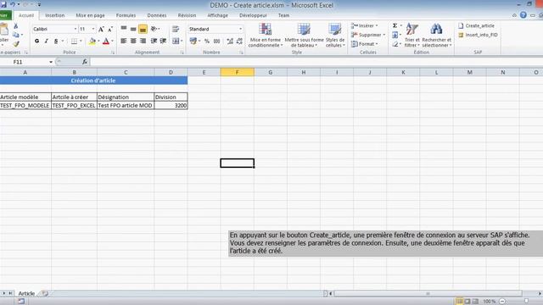The width and height of the screenshot is (543, 305).
Task: Remove a decimal place button
Action: [239, 42]
